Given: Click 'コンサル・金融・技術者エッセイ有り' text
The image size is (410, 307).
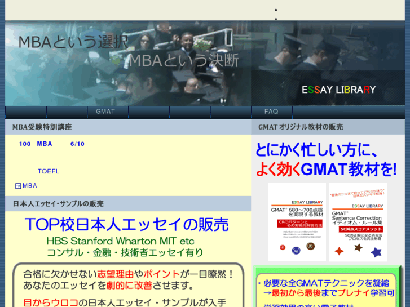Looking at the screenshot, I should pos(125,252).
